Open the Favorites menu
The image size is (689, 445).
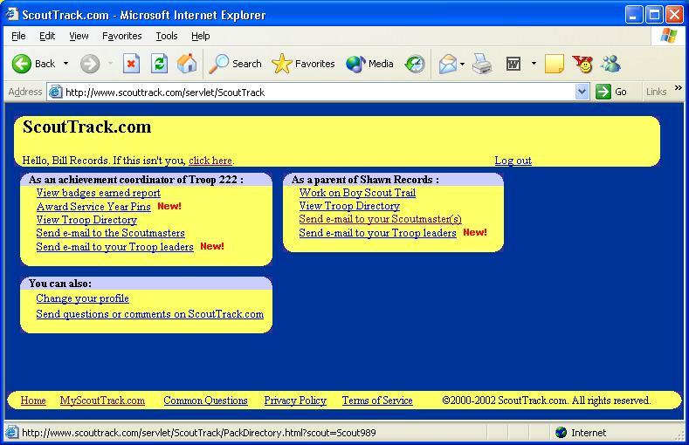tap(121, 36)
